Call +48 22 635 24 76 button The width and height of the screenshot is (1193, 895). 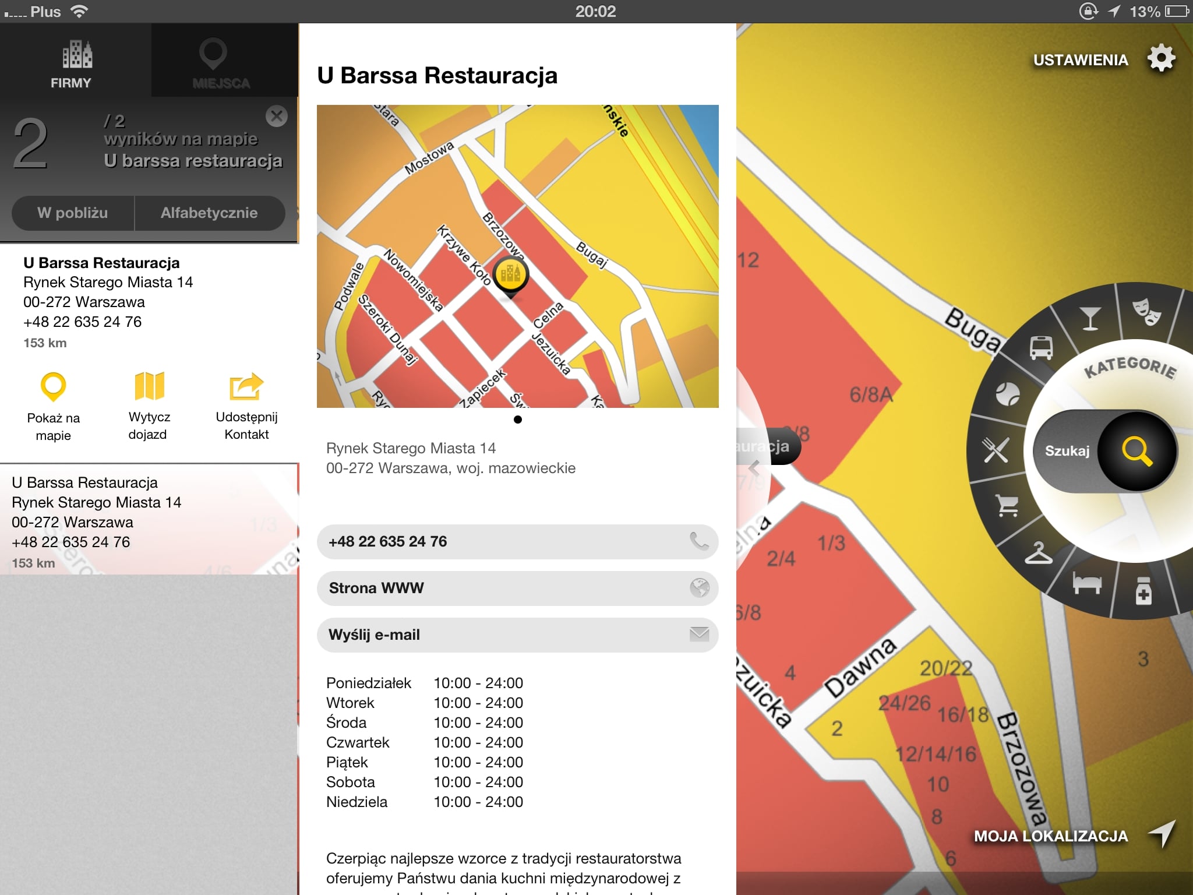[x=517, y=542]
